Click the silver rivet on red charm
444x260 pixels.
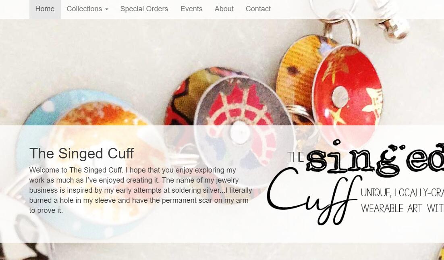(x=340, y=97)
